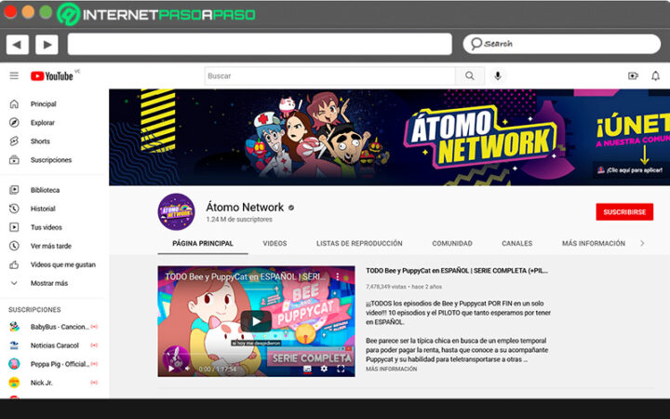Open the YouTube hamburger guide menu
The image size is (670, 419).
coord(14,76)
